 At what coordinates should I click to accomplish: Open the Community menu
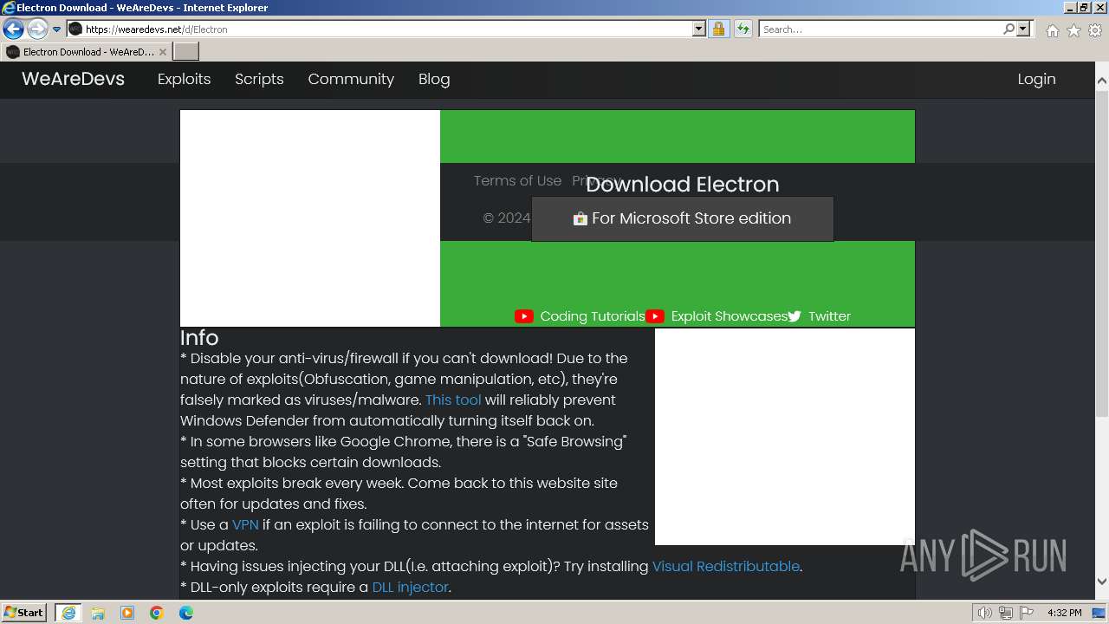point(351,79)
